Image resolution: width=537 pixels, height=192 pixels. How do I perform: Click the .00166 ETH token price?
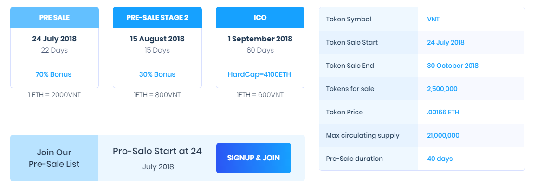coord(443,112)
